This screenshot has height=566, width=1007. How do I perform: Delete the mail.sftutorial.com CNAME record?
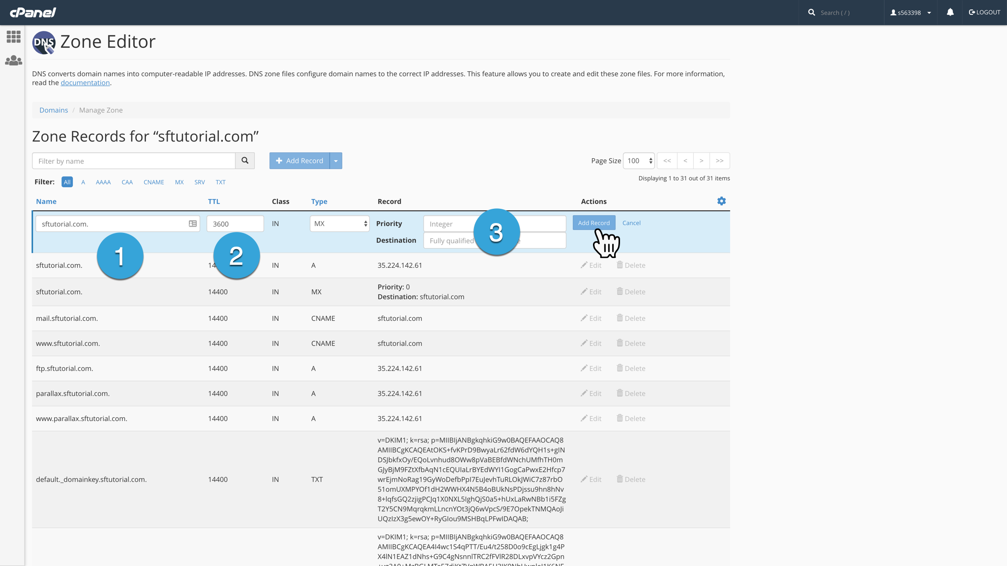pyautogui.click(x=631, y=318)
